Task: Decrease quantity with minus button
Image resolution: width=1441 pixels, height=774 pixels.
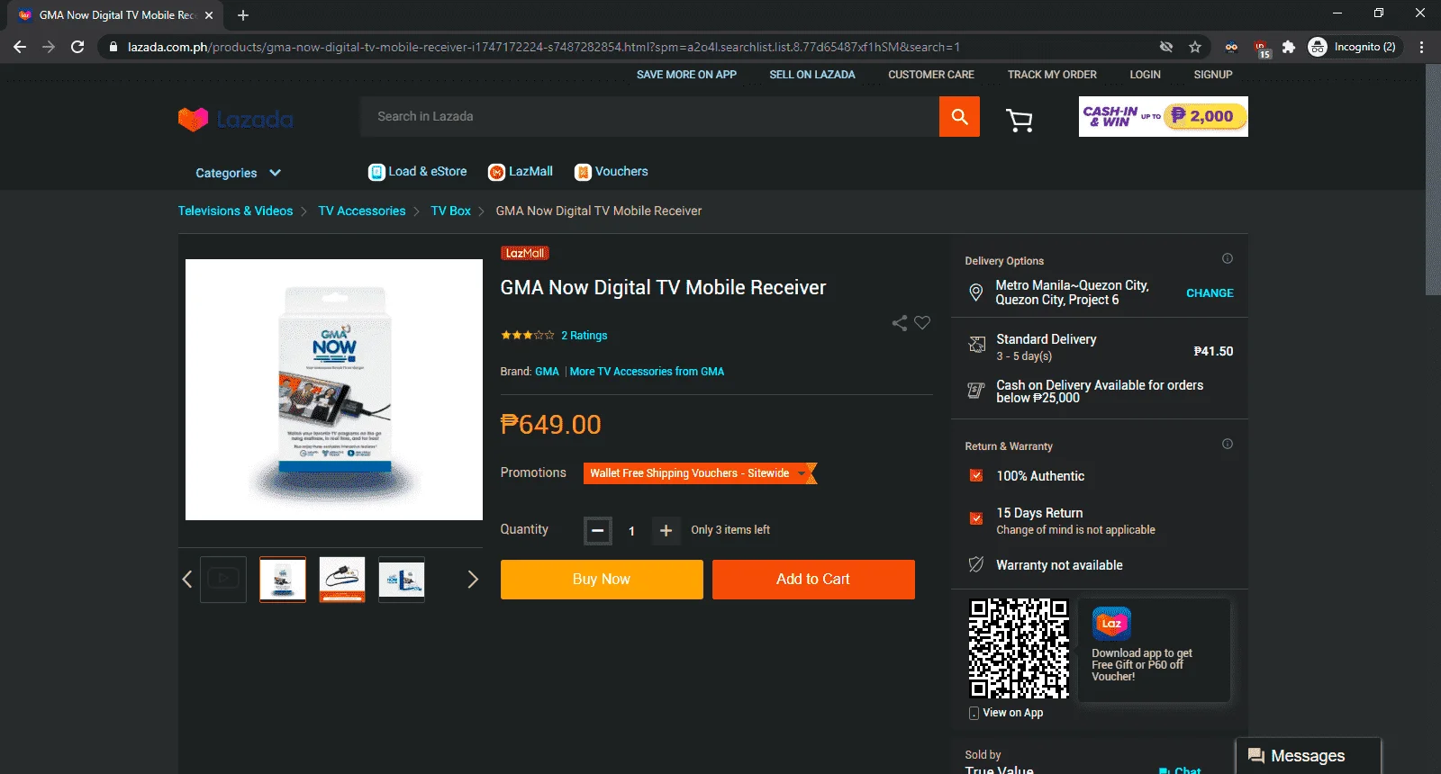Action: point(597,531)
